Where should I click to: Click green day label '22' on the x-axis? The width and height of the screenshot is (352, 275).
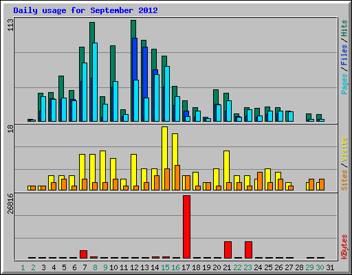237,267
